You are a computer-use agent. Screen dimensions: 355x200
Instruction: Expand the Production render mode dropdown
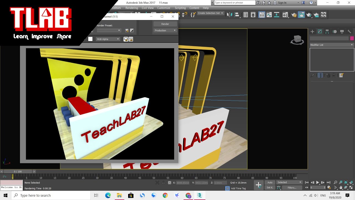point(165,31)
